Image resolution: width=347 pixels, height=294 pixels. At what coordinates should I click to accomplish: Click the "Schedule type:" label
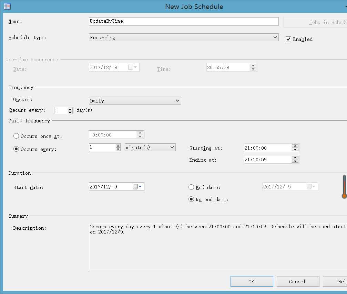coord(28,37)
